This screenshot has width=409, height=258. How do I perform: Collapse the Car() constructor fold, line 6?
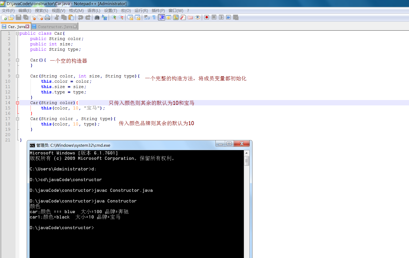coord(17,60)
